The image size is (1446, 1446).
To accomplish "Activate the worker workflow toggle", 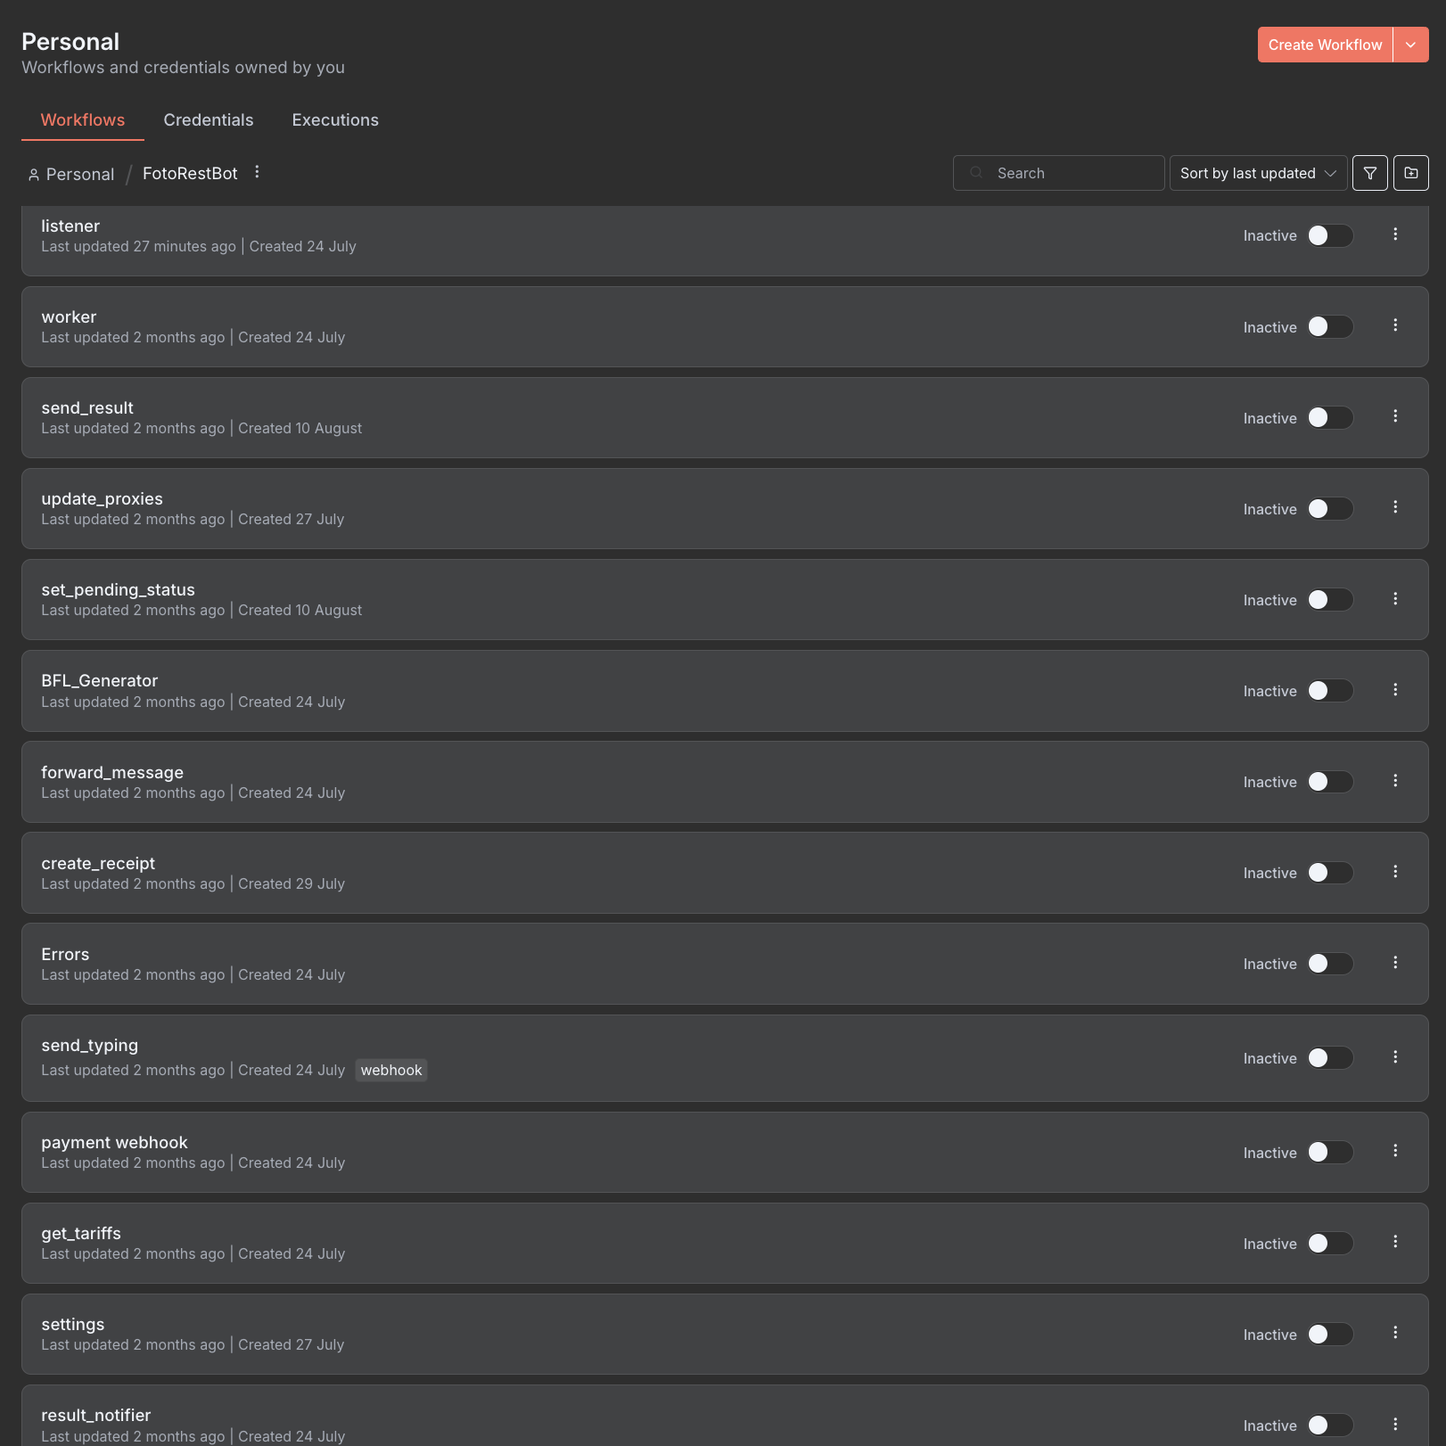I will tap(1330, 327).
